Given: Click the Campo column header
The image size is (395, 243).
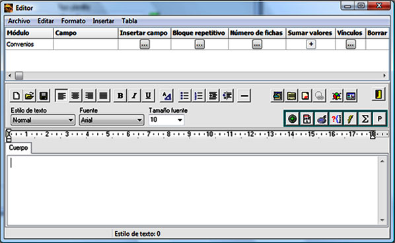Looking at the screenshot, I should [86, 33].
